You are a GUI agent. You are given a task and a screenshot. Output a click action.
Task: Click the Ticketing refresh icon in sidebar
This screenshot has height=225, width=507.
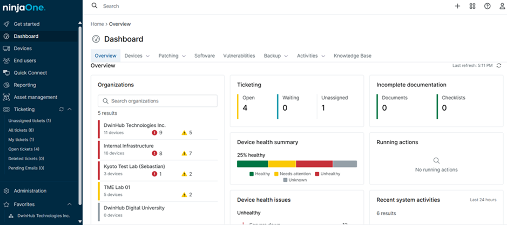pos(62,109)
